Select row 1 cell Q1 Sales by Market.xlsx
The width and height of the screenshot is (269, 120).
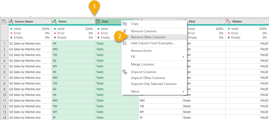[25, 43]
